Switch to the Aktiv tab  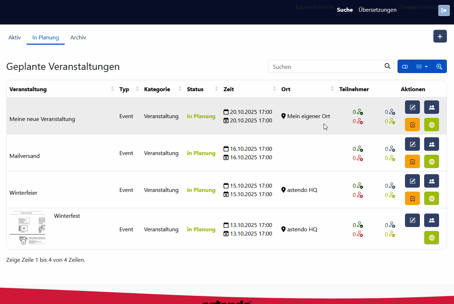click(15, 38)
